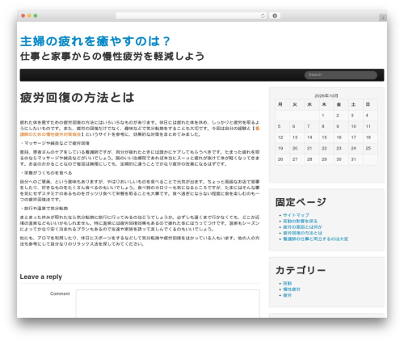404x342 pixels.
Task: Click the round icon right of the address bar
Action: [275, 15]
